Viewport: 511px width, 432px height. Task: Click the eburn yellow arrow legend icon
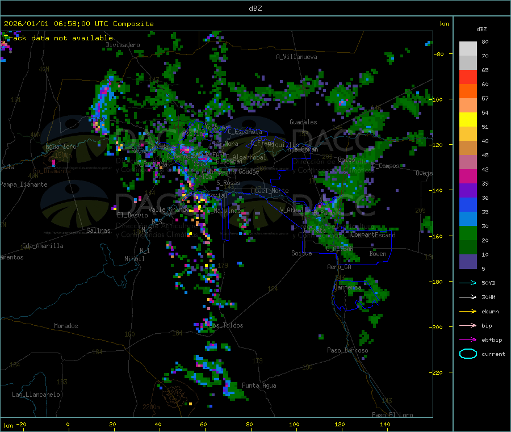[x=468, y=312]
